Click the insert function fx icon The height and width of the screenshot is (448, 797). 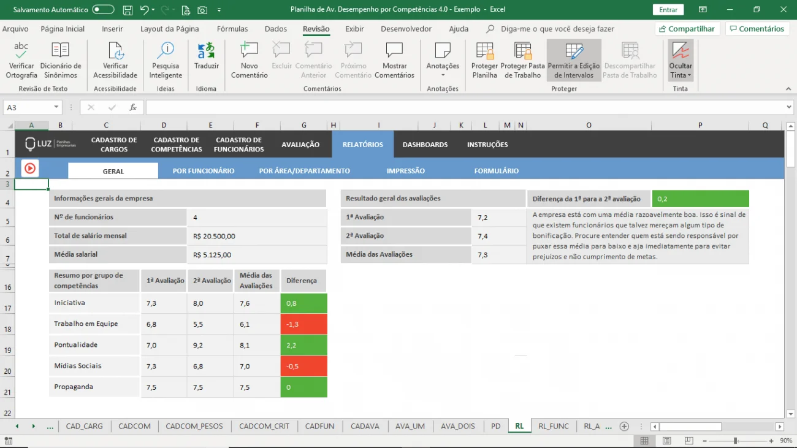pyautogui.click(x=132, y=107)
